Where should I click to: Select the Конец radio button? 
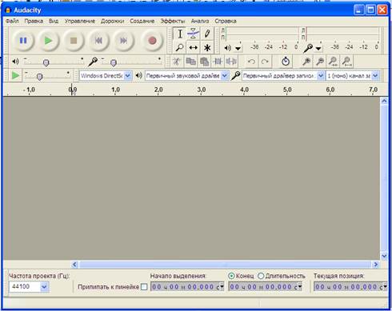(231, 276)
